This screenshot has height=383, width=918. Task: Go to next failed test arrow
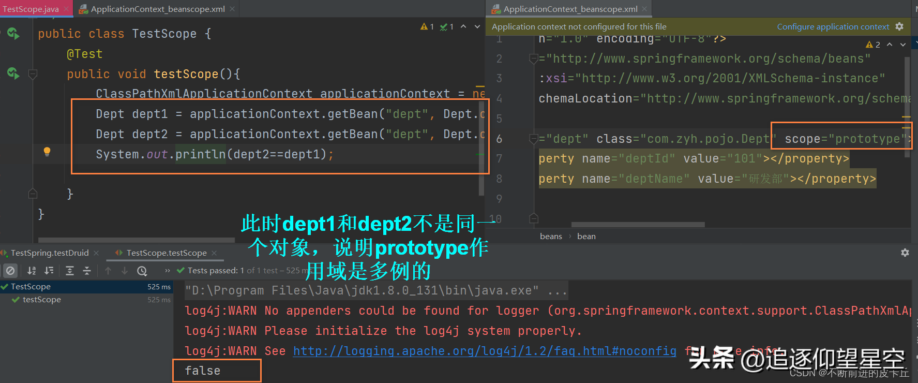click(x=125, y=270)
